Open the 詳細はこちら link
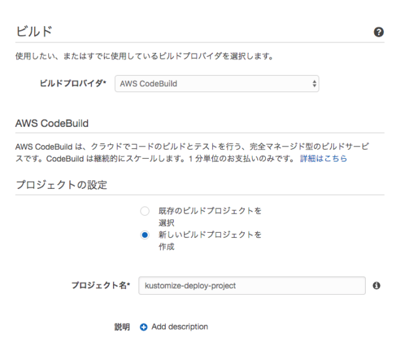The width and height of the screenshot is (418, 351). point(323,159)
